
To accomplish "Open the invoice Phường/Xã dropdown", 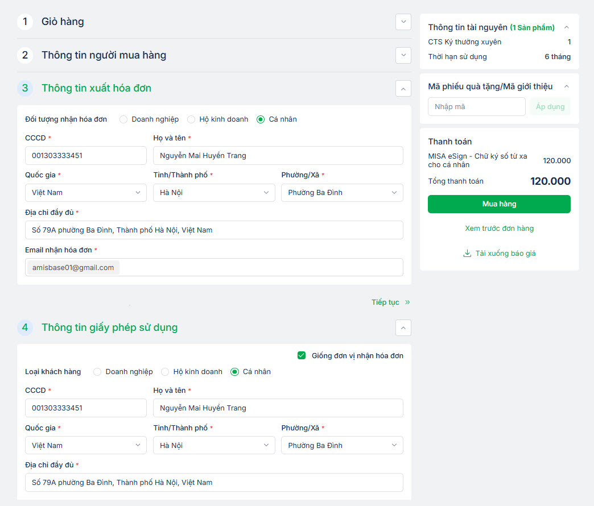I will [342, 193].
